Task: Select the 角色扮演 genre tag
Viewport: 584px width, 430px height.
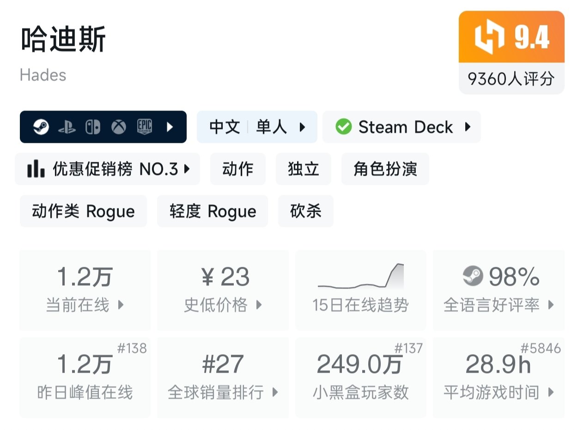Action: coord(385,169)
